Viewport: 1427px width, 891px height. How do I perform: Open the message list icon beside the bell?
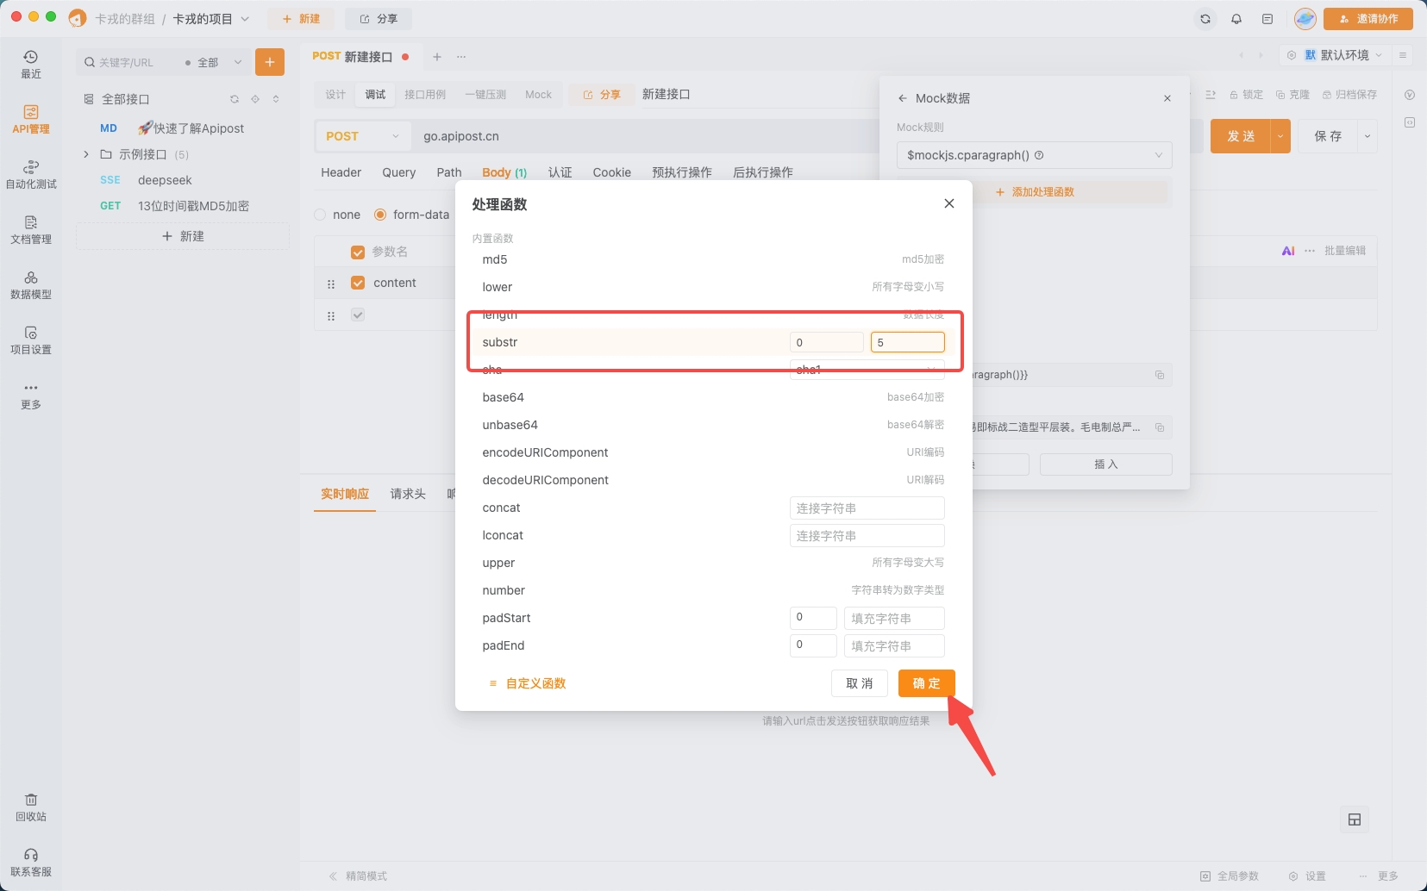pyautogui.click(x=1267, y=19)
